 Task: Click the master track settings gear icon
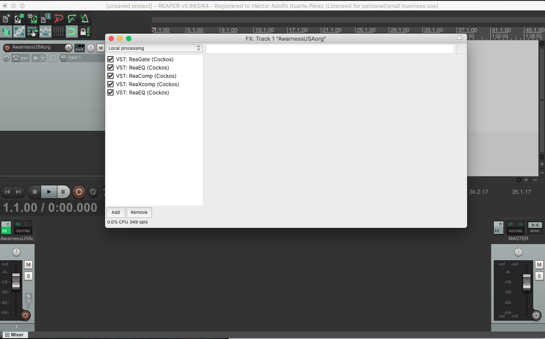pyautogui.click(x=536, y=315)
